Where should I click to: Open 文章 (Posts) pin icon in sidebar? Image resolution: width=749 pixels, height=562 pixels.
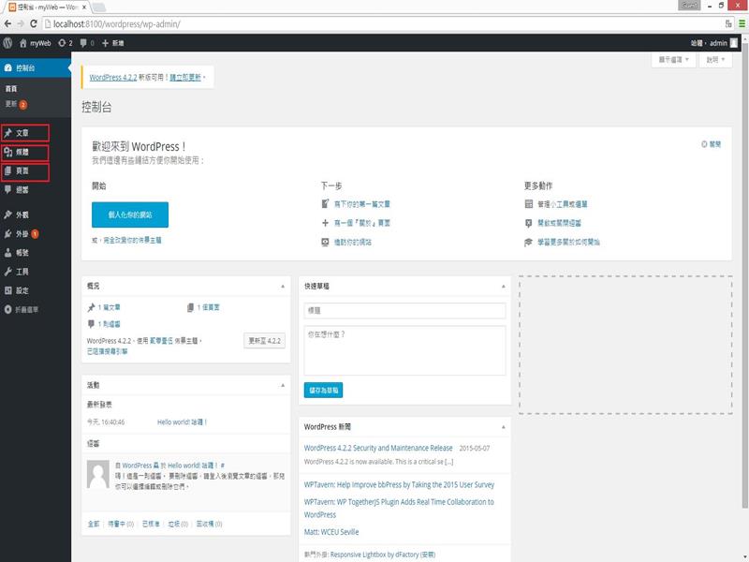point(7,133)
